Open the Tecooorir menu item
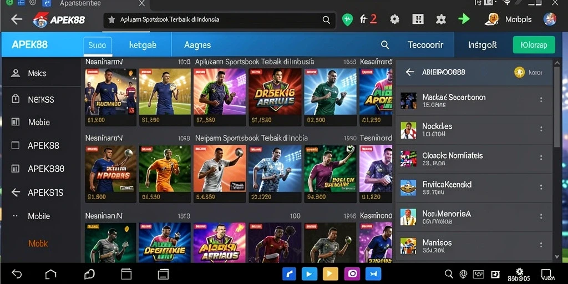This screenshot has height=284, width=568. point(425,45)
